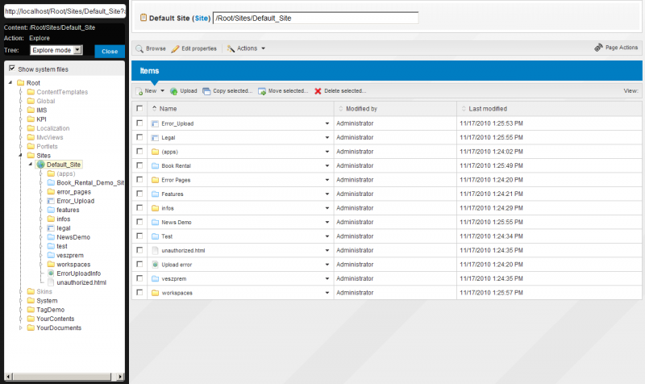Select NewsDemo in the tree

pos(73,237)
